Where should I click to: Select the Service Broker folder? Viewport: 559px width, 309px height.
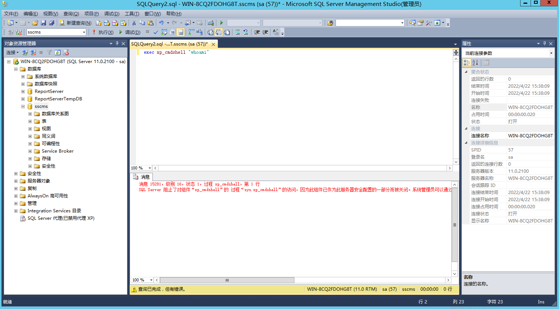point(58,151)
